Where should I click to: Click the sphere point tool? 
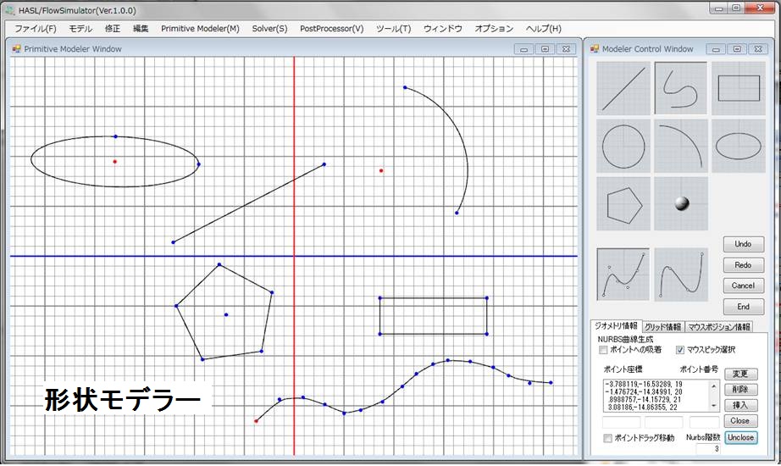[681, 203]
